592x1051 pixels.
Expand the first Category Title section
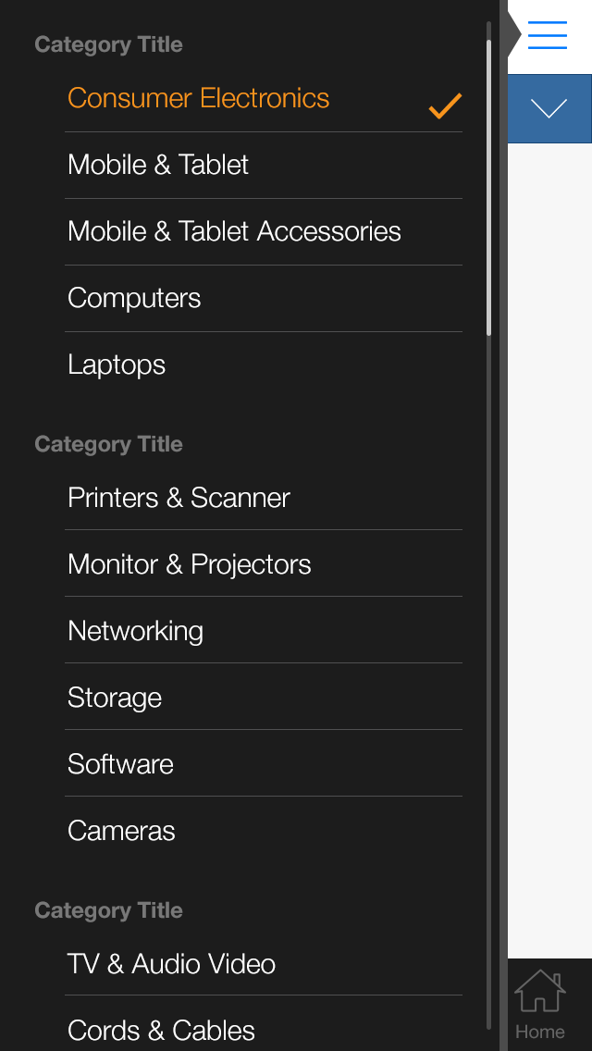tap(108, 43)
